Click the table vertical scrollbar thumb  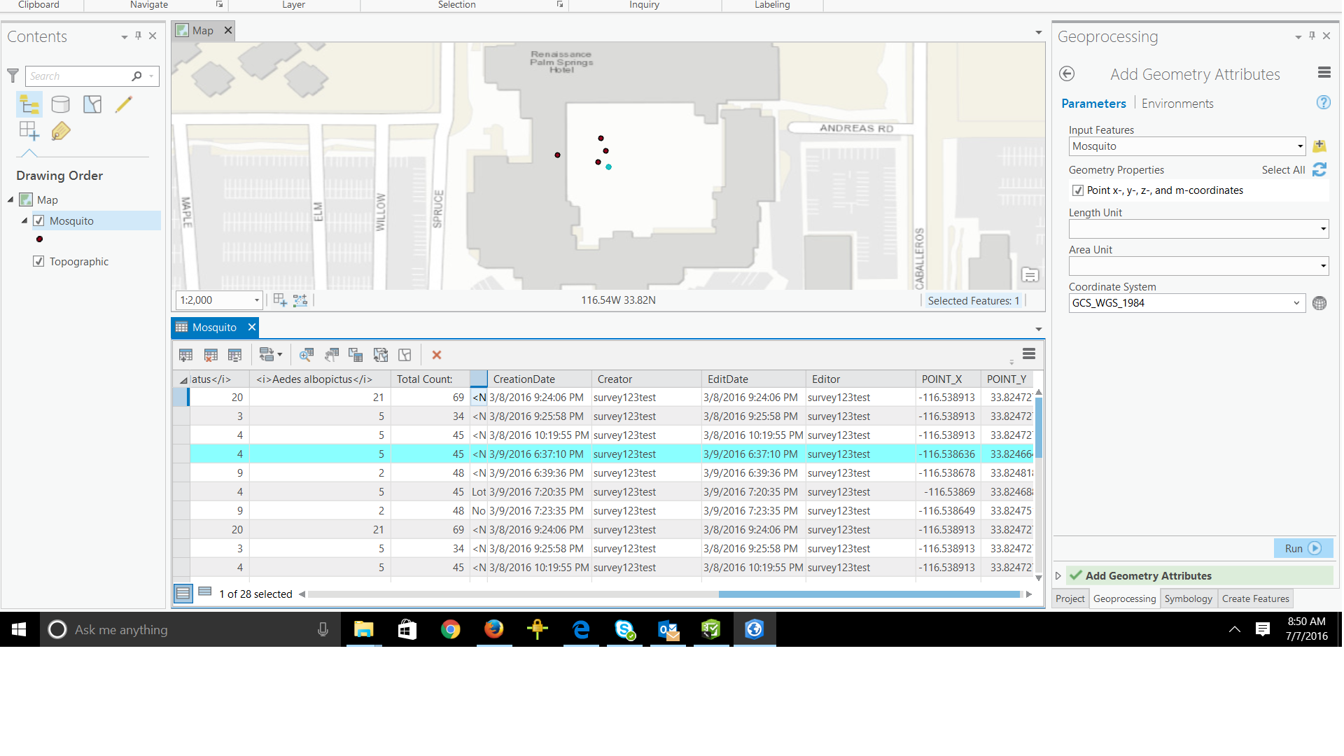tap(1039, 427)
